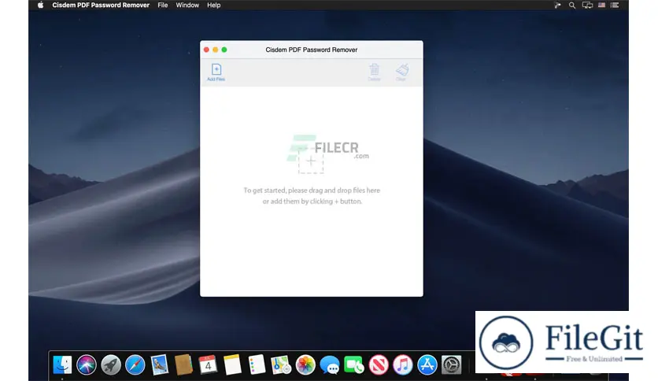Open Launchpad rocket icon
The image size is (658, 381).
coord(111,364)
